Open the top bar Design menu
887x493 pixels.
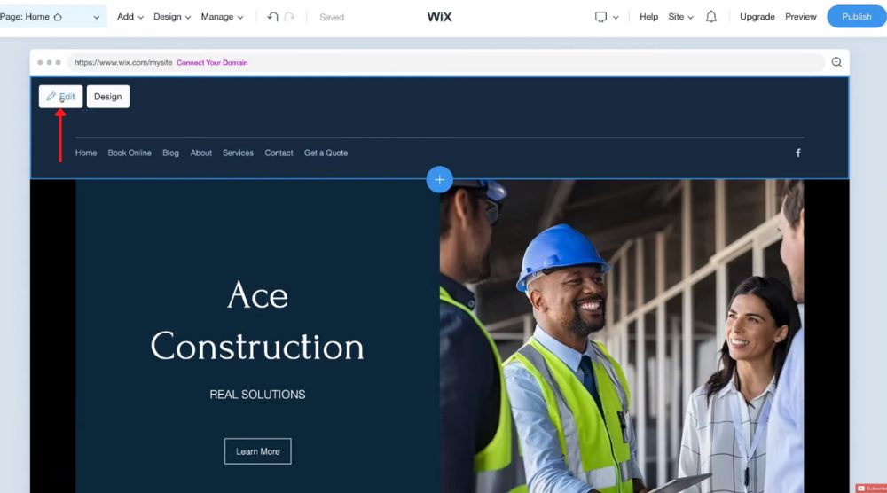[x=172, y=17]
